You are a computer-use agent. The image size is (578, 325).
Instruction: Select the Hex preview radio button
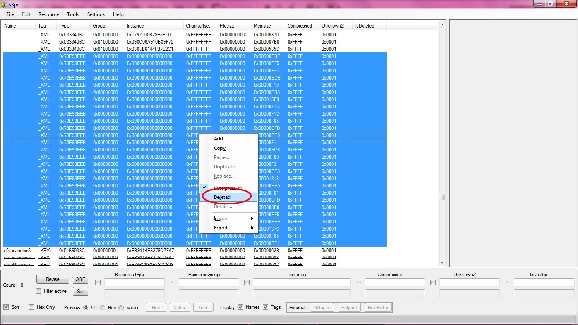(102, 307)
